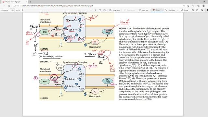208x117 pixels.
Task: Click the save icon in PDF toolbar
Action: point(197,10)
